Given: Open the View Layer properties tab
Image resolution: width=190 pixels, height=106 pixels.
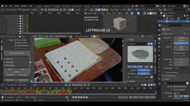Looking at the screenshot, I should [159, 43].
